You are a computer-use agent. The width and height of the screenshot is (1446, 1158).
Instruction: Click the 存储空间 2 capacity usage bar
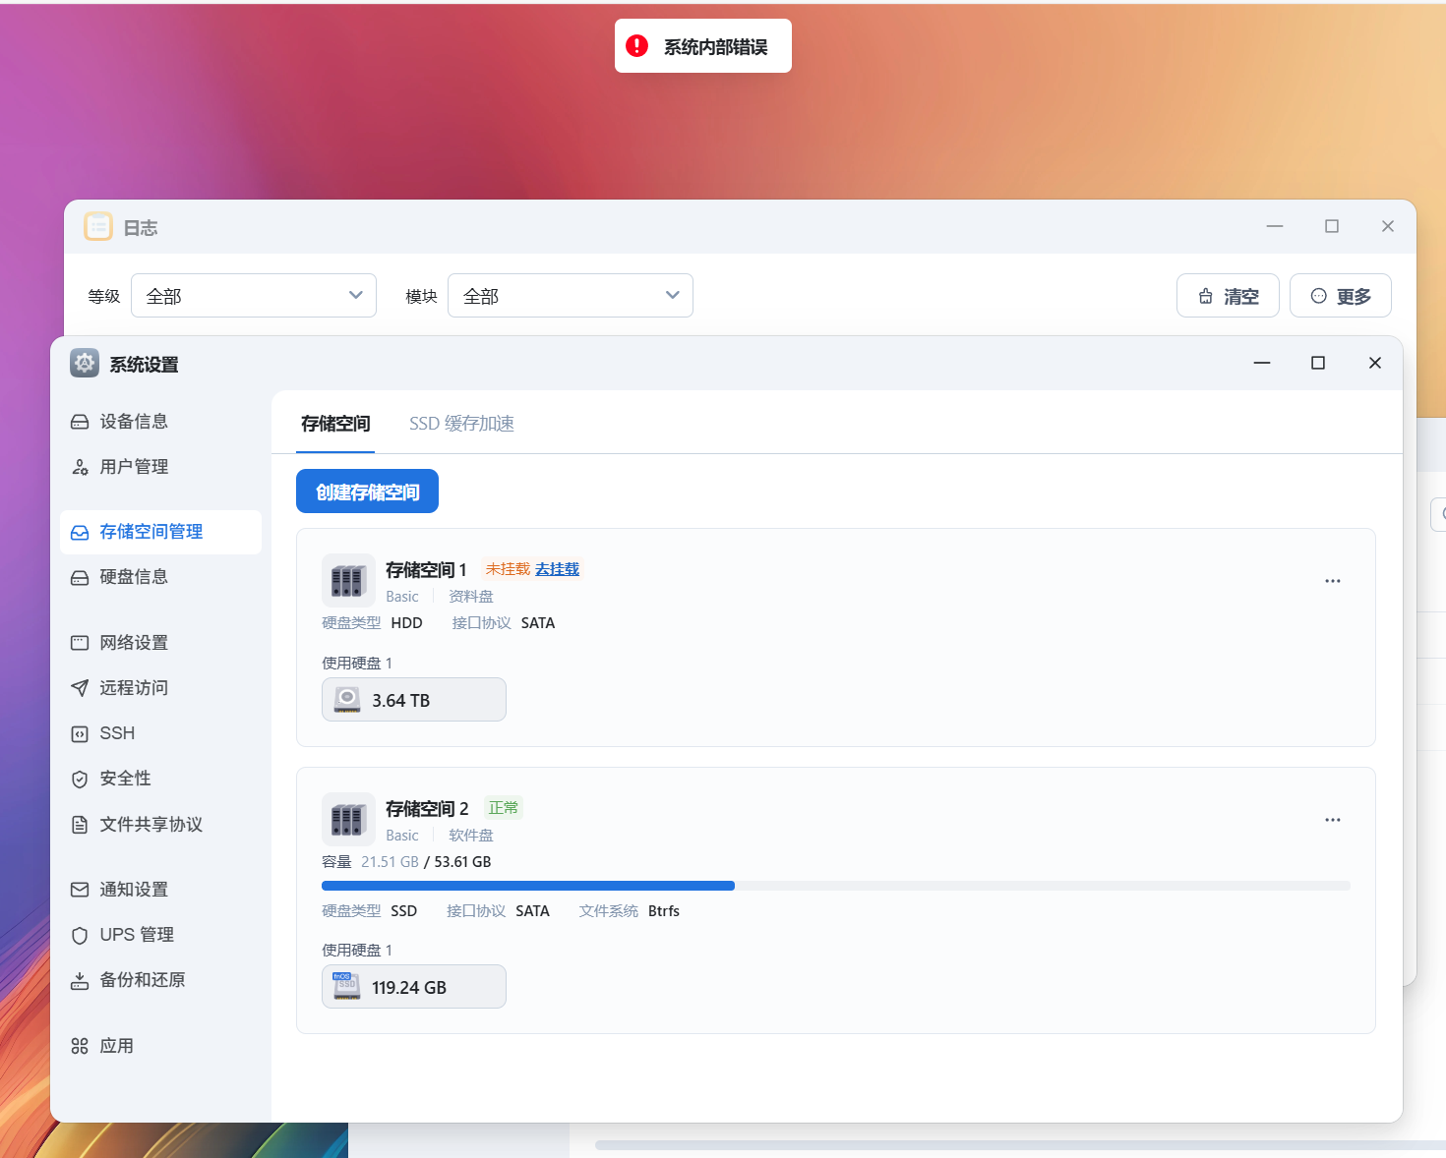[836, 886]
